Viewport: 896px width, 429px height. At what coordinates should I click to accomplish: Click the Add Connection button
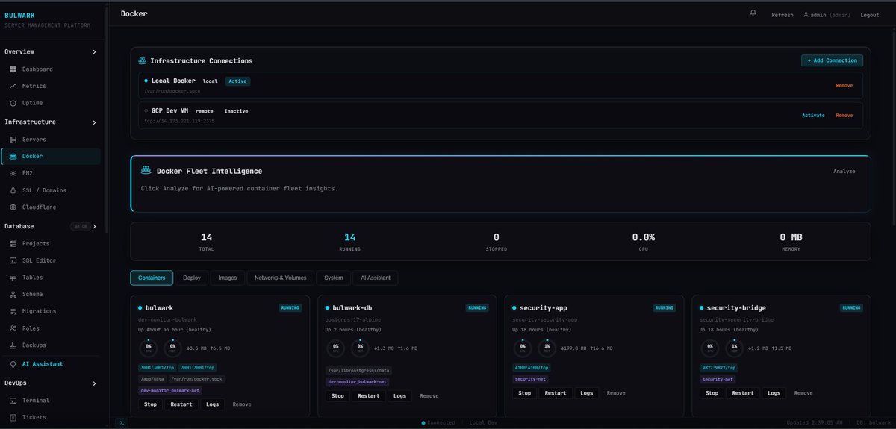tap(833, 60)
